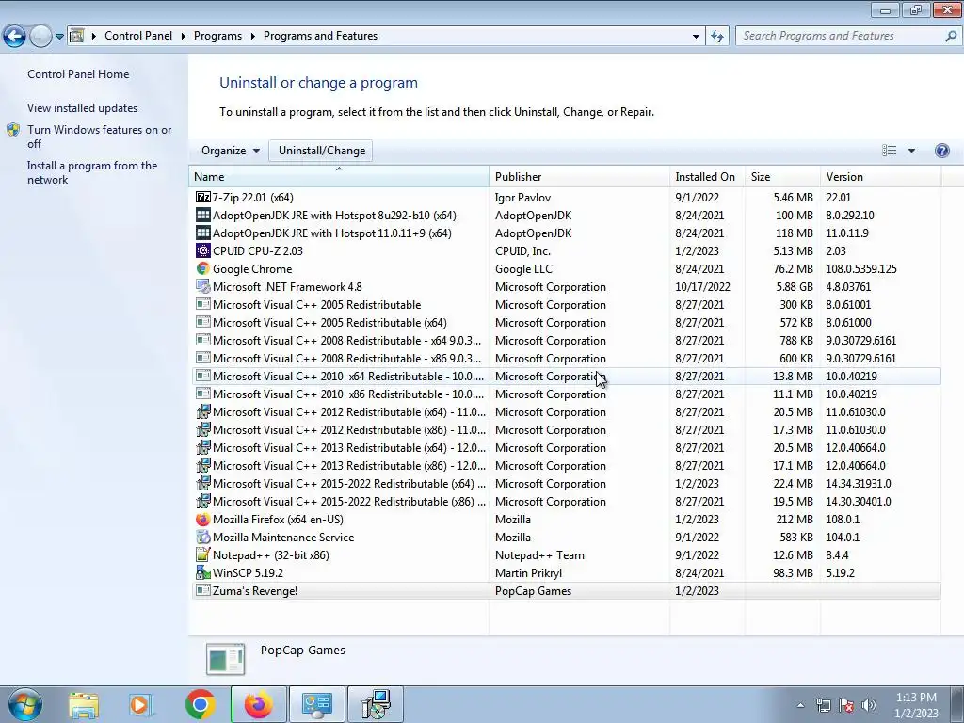Click the Mozilla Maintenance Service icon
The width and height of the screenshot is (964, 723).
coord(203,538)
